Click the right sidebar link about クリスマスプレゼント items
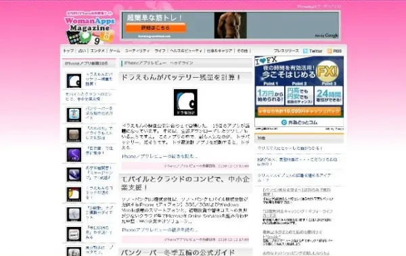This screenshot has width=406, height=256. 294,178
